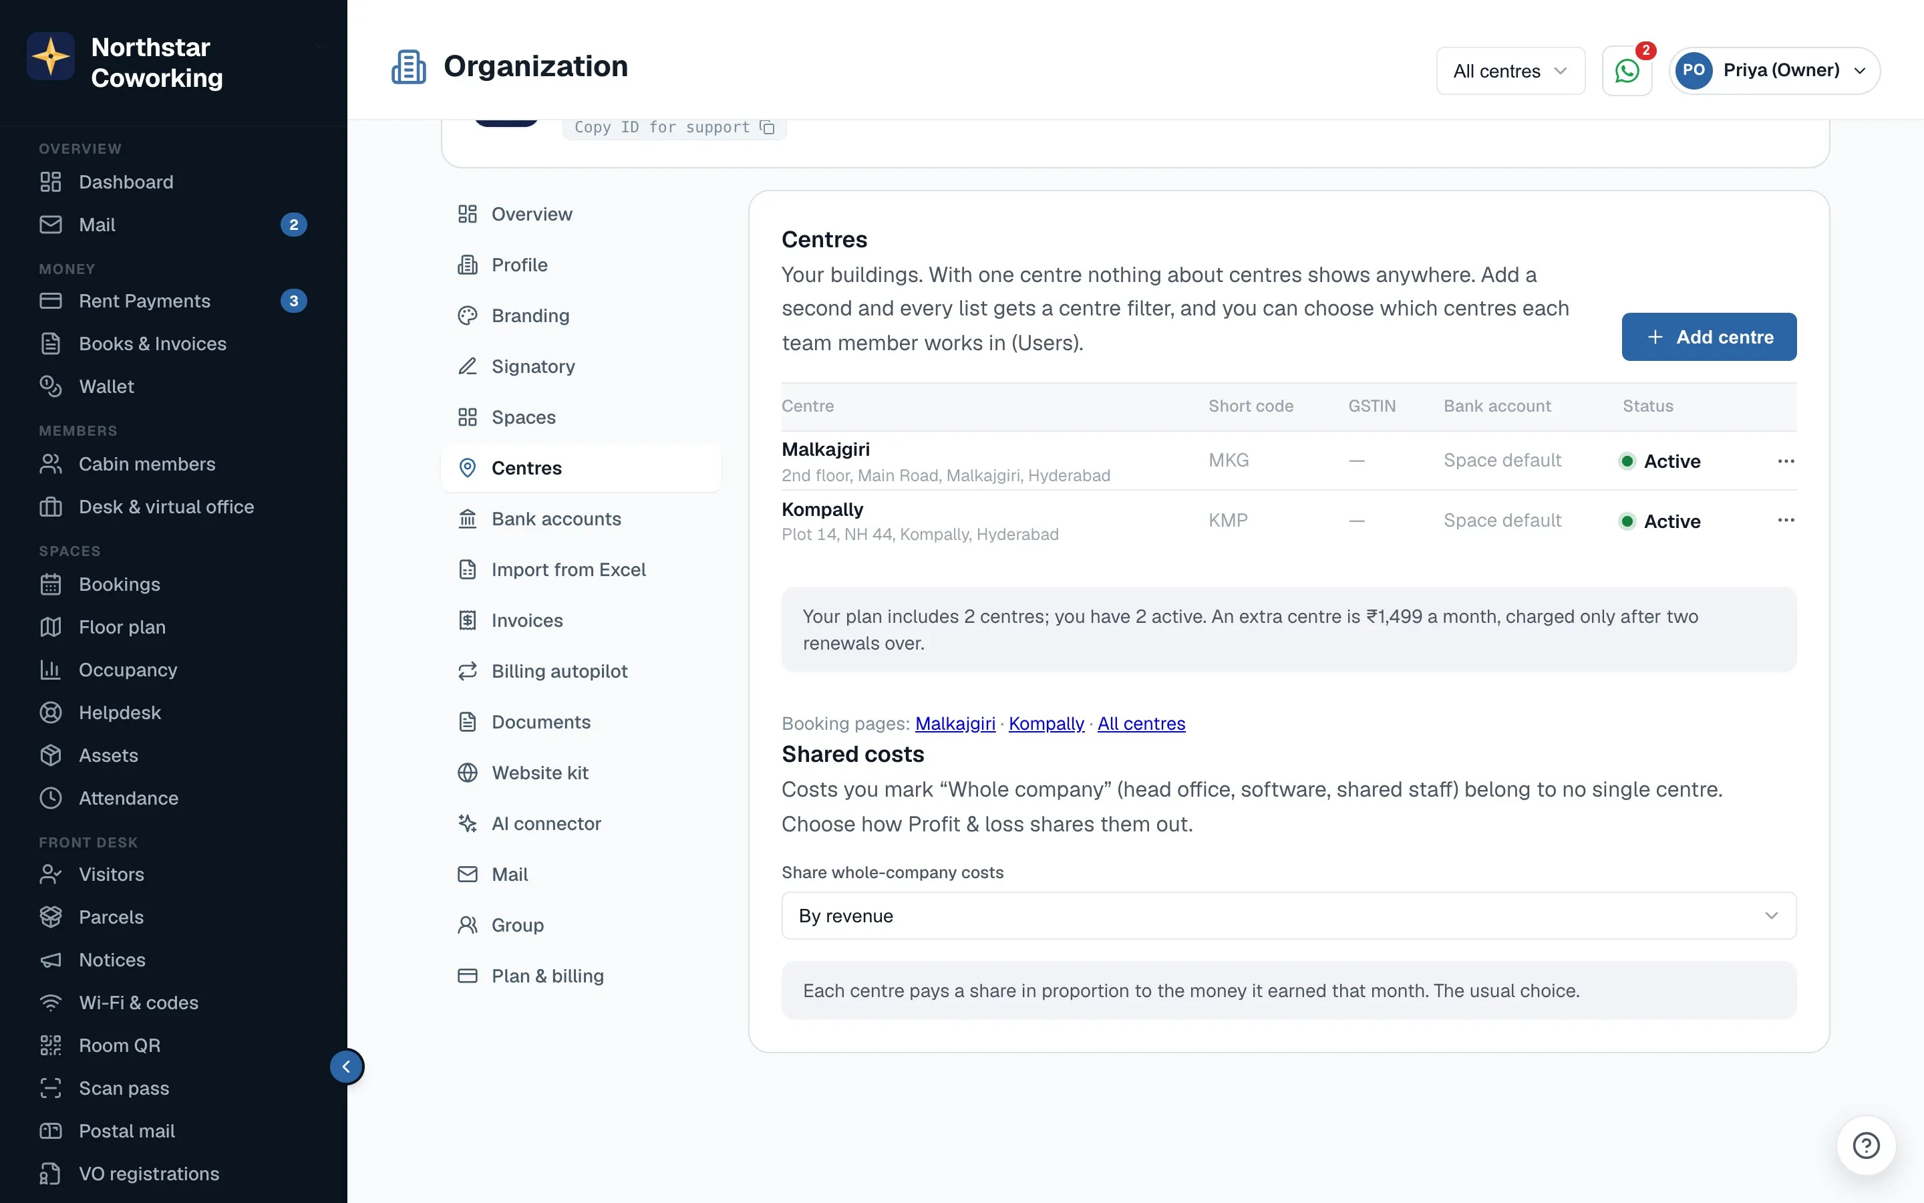Image resolution: width=1924 pixels, height=1203 pixels.
Task: Click the Malkajgiri centre name
Action: point(825,450)
